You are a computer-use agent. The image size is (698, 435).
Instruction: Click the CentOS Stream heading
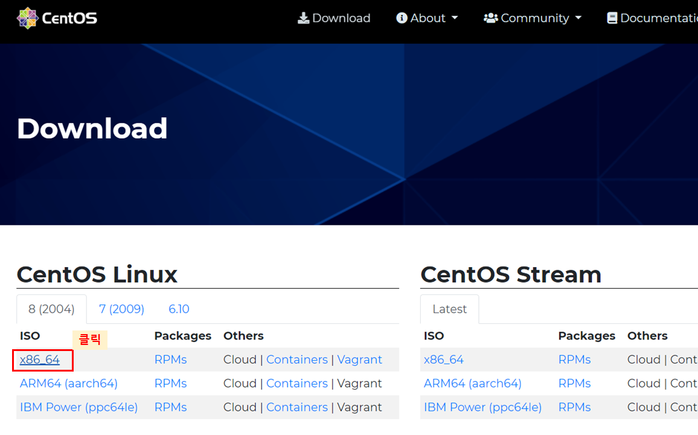click(511, 274)
